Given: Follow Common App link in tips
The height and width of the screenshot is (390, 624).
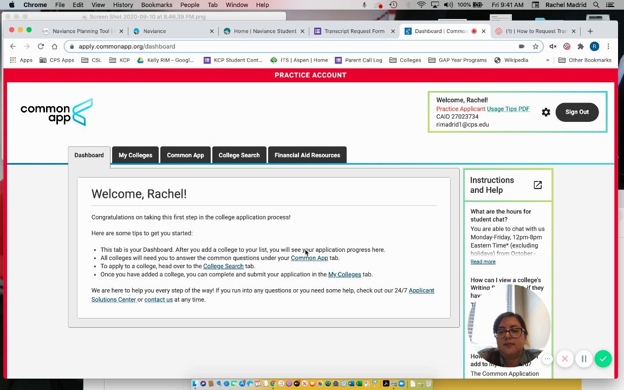Looking at the screenshot, I should pyautogui.click(x=309, y=258).
